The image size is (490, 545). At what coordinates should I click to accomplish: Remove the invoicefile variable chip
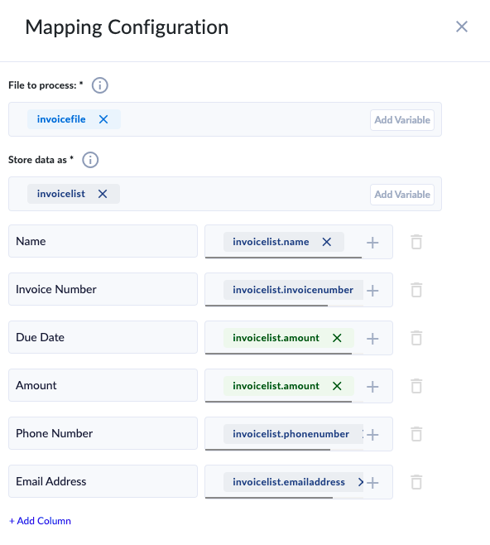click(x=103, y=119)
